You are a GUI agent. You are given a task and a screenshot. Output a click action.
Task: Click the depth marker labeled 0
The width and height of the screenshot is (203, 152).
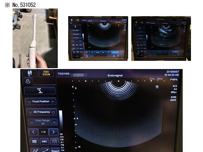(76, 88)
